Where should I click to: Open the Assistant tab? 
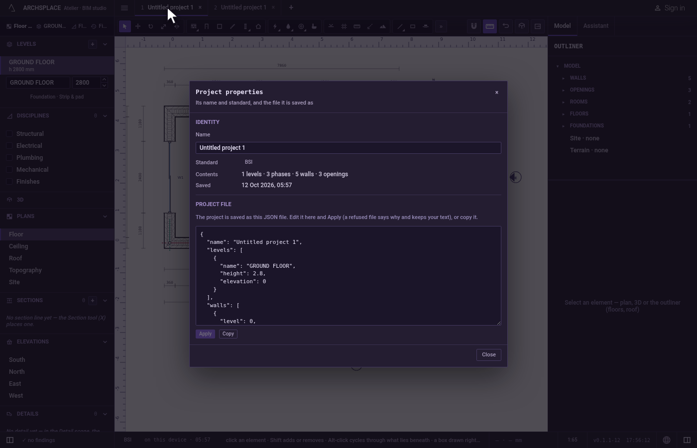pyautogui.click(x=596, y=26)
